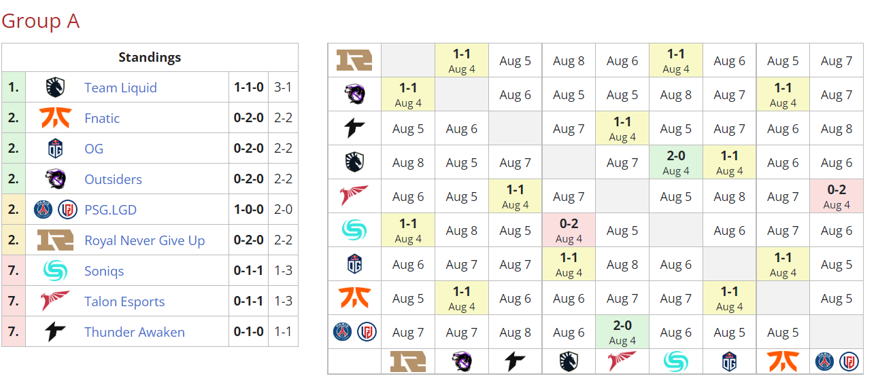Click Outsiders logo in standings list

[x=55, y=179]
